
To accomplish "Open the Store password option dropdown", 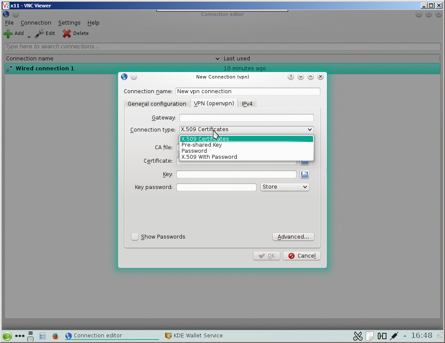I will coord(285,187).
